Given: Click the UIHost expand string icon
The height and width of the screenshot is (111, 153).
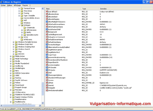Looking at the screenshot, I should point(47,83).
